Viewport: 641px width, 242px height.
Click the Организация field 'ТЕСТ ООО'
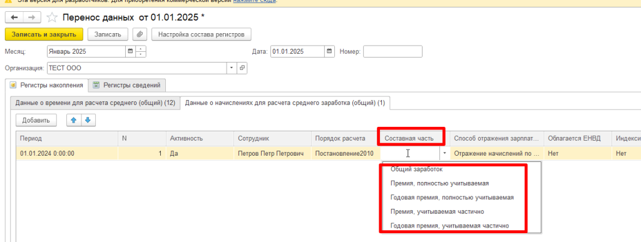coord(137,68)
